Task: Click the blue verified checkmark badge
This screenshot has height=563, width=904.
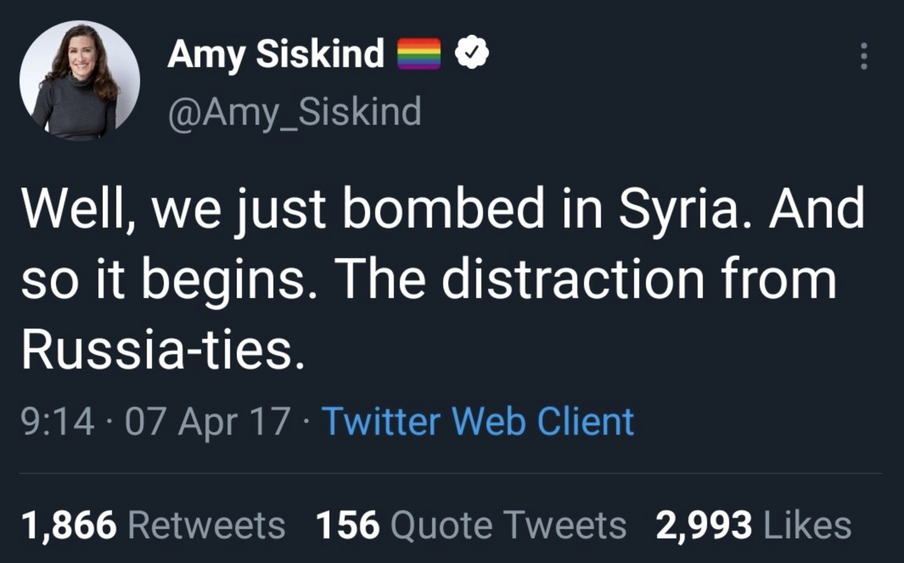Action: 472,53
